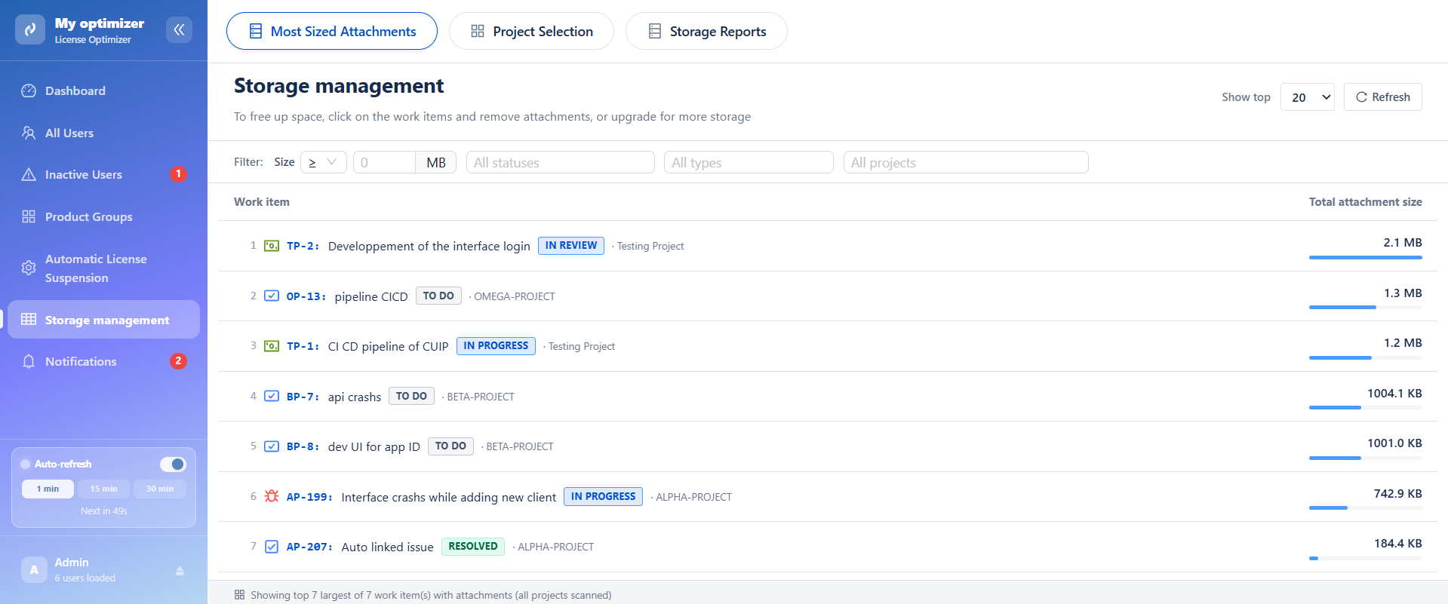Click the 184.4 KB size bar for AP-207

pyautogui.click(x=1366, y=558)
